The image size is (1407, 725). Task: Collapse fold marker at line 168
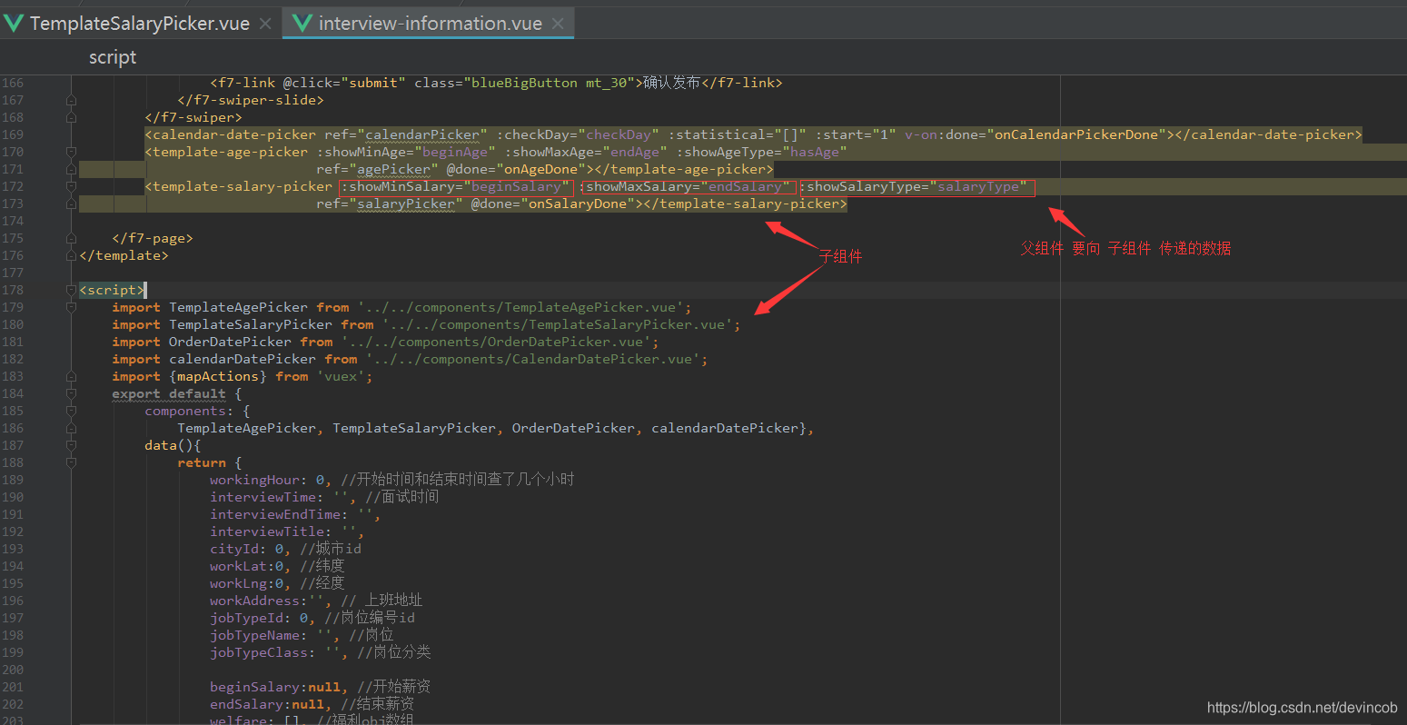71,117
